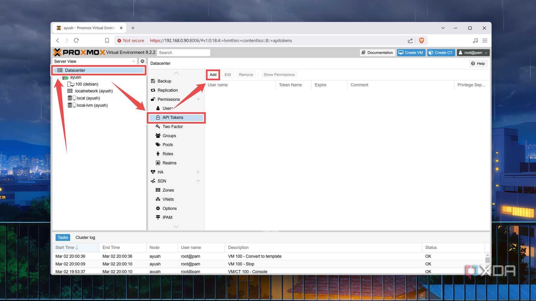Add a new API token
Screen dimensions: 536x301
pyautogui.click(x=213, y=75)
